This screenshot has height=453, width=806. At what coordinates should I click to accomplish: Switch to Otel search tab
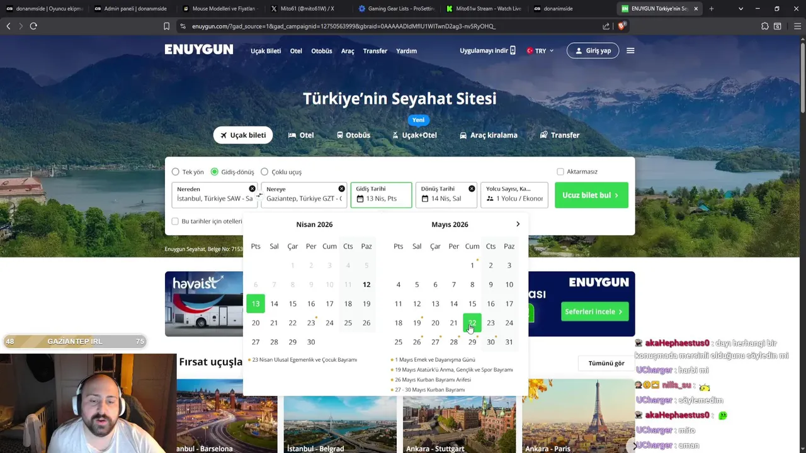301,135
